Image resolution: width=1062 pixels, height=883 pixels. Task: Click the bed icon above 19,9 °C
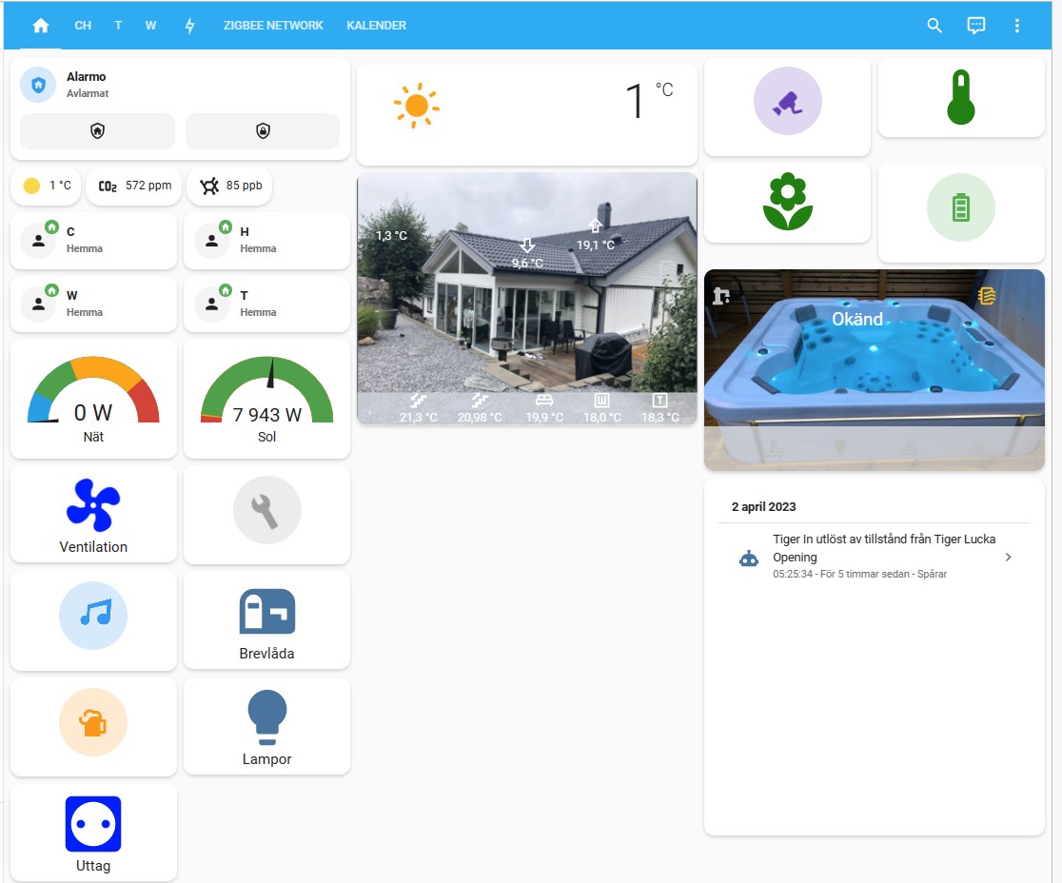click(x=544, y=401)
